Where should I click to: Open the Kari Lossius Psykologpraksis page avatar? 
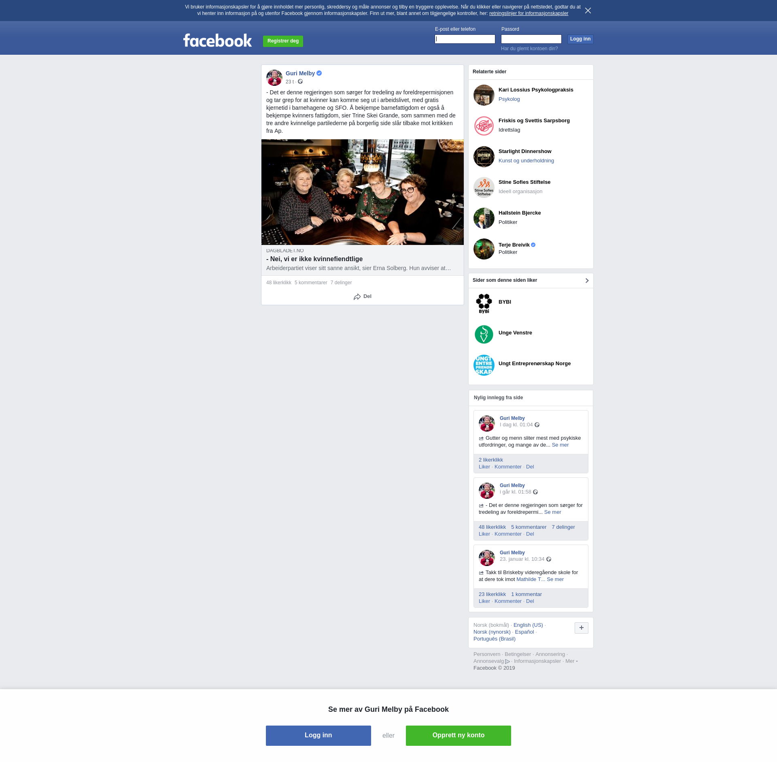(x=484, y=95)
